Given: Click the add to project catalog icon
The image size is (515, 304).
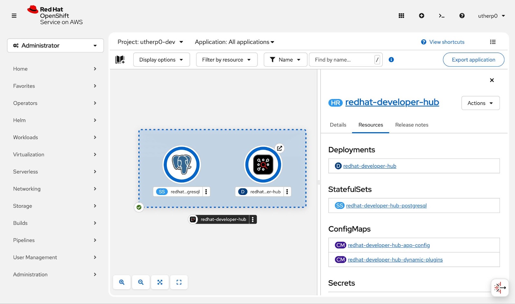Looking at the screenshot, I should click(x=120, y=60).
